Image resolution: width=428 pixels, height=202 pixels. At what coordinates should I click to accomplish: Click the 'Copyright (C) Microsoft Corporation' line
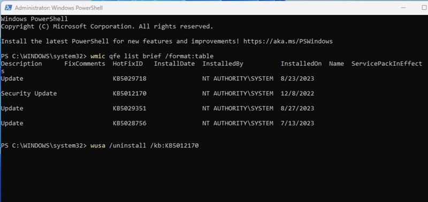(107, 26)
